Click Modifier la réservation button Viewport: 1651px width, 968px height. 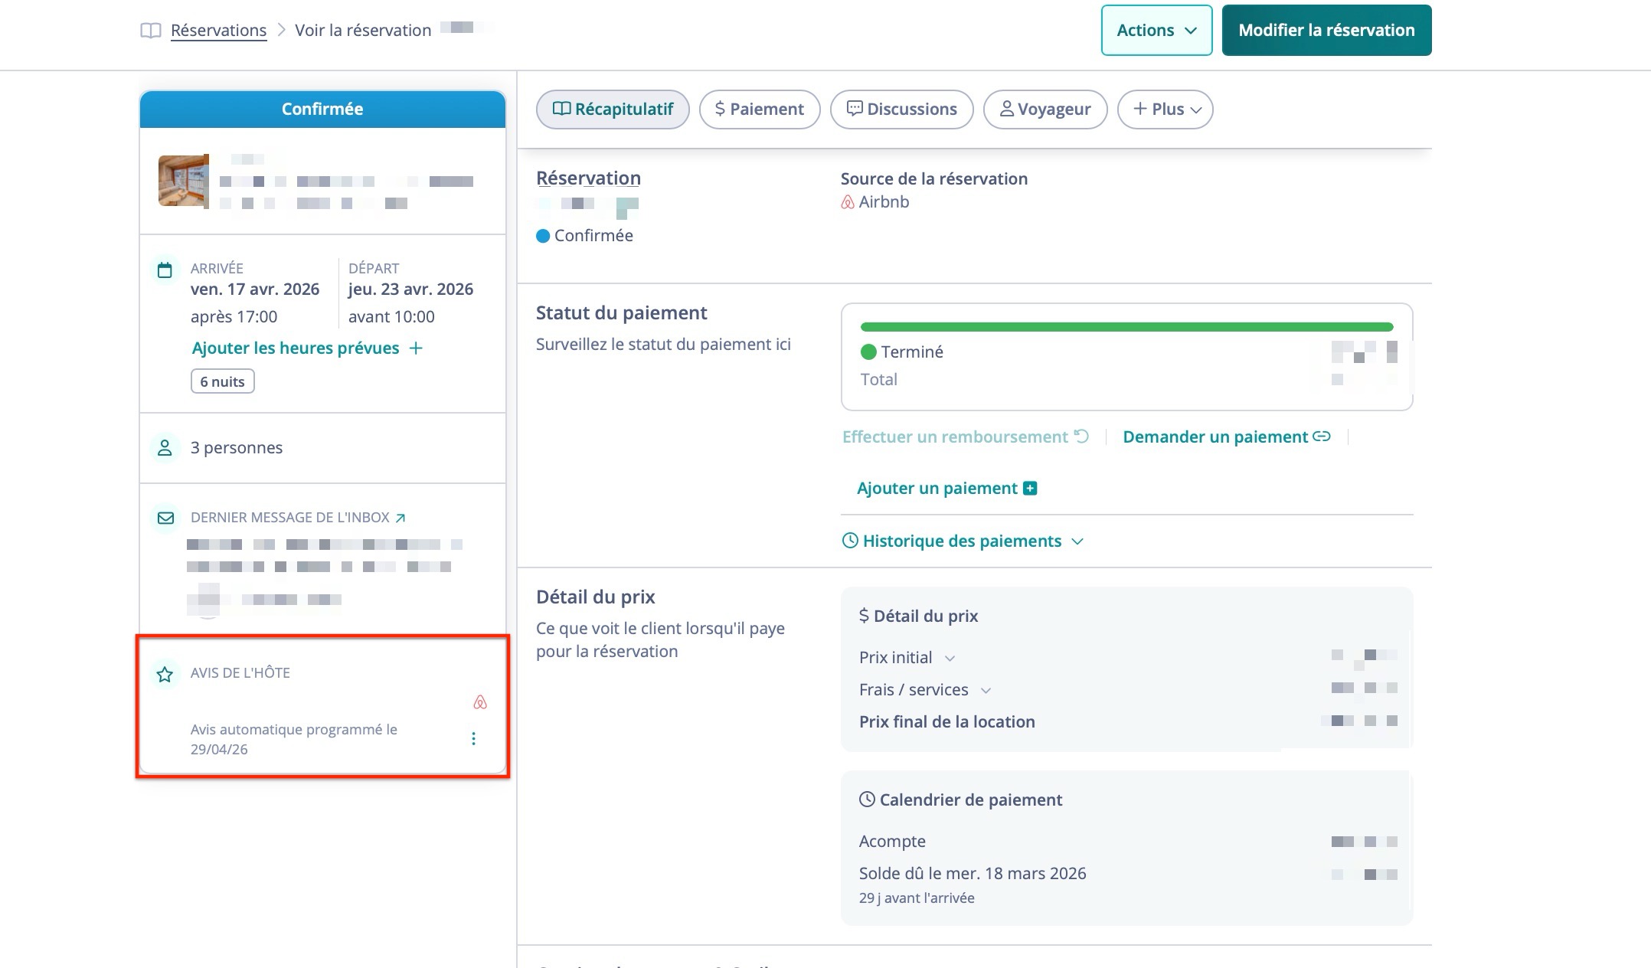(1326, 31)
